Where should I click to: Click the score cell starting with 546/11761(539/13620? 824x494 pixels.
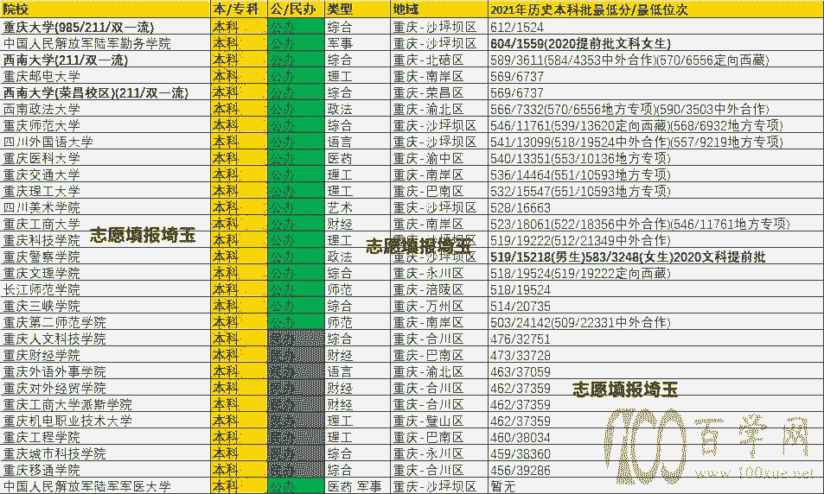(656, 125)
